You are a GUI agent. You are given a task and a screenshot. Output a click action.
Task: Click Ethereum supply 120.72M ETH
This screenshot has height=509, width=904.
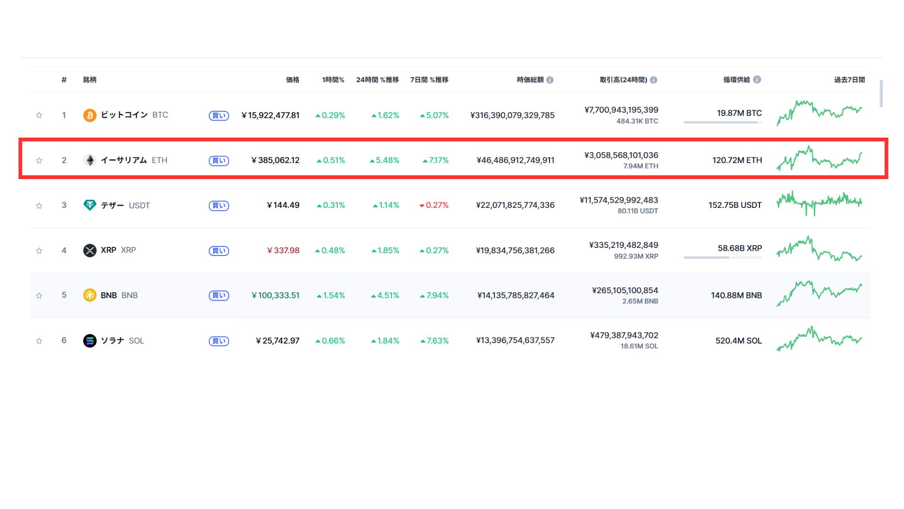[x=737, y=160]
